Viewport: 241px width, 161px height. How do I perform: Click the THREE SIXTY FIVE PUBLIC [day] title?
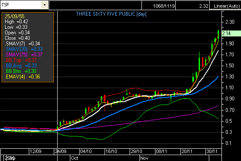point(111,14)
